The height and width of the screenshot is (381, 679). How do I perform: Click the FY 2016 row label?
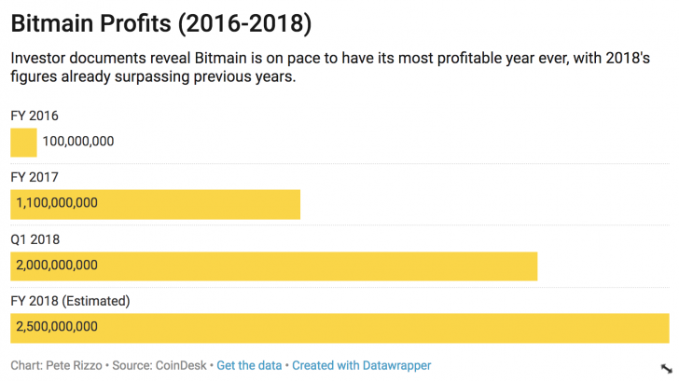click(35, 116)
